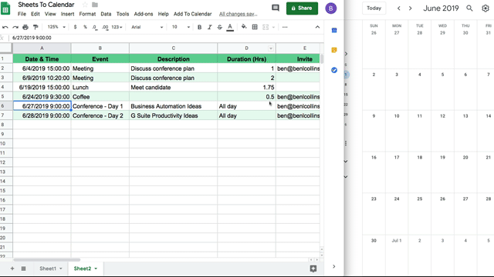Select the paint format tool
494x277 pixels.
point(36,28)
